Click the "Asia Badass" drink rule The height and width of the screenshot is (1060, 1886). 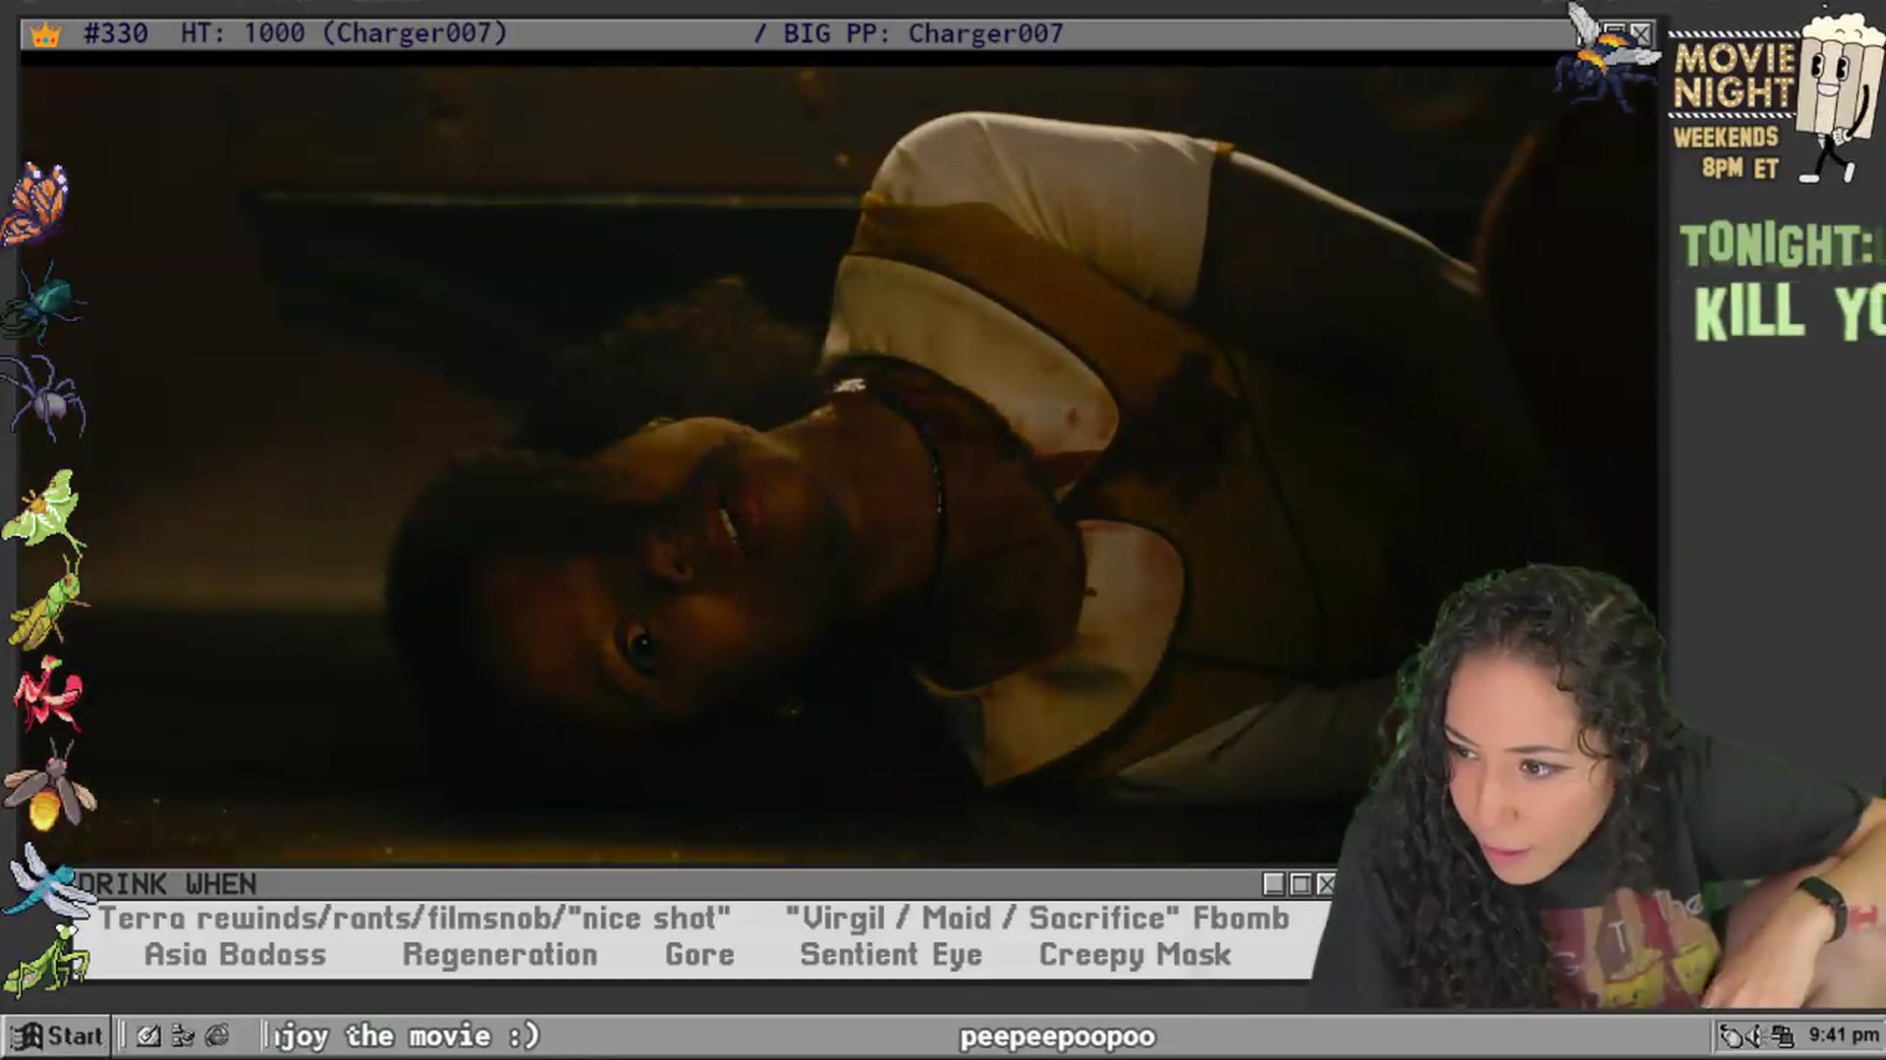click(235, 955)
